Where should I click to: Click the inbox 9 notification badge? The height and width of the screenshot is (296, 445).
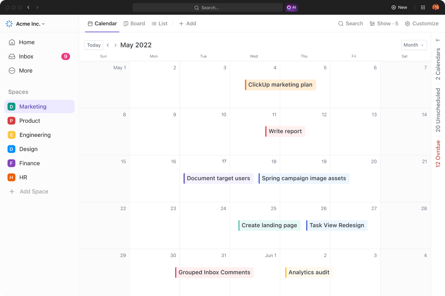(x=66, y=57)
